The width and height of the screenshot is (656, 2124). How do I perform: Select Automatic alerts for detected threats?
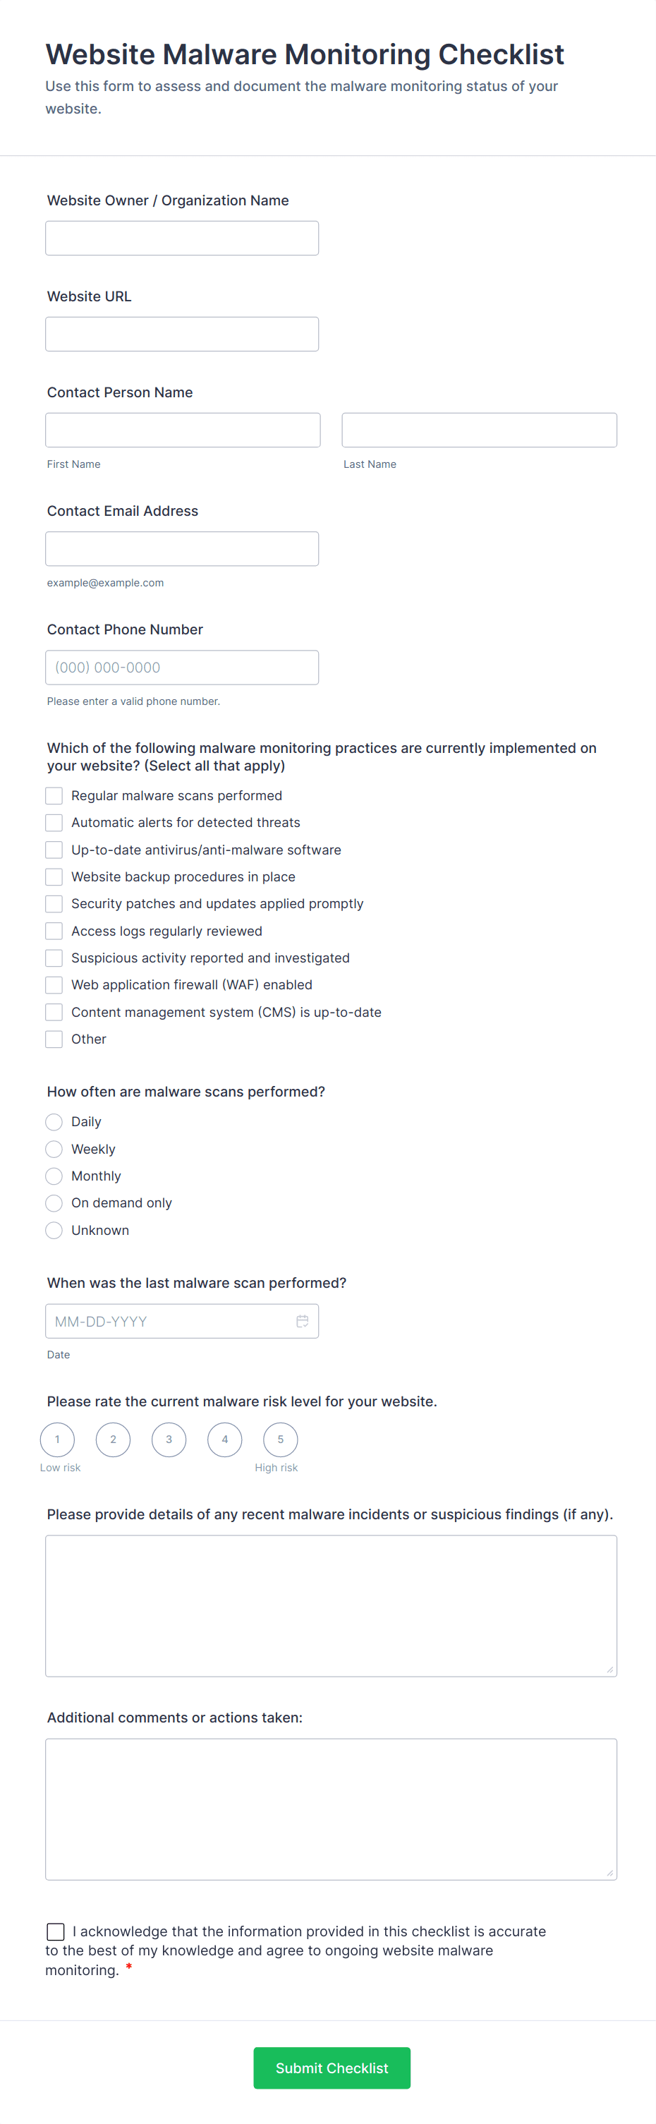pos(54,823)
